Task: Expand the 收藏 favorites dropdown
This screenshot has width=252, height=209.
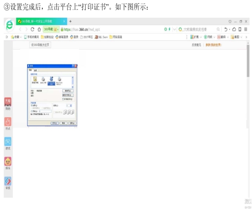Action: 16,37
